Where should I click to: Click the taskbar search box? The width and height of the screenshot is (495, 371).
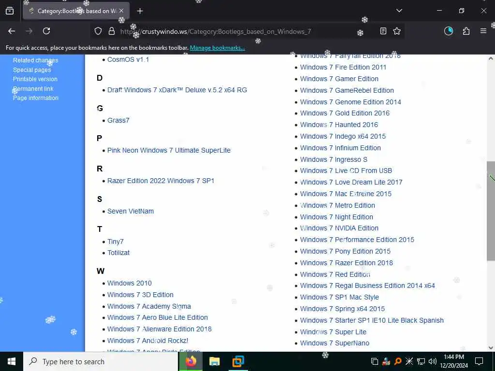pos(101,361)
